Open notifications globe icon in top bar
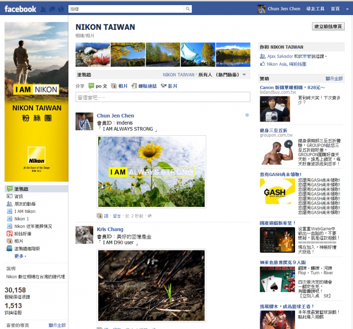Image resolution: width=353 pixels, height=329 pixels. point(61,9)
